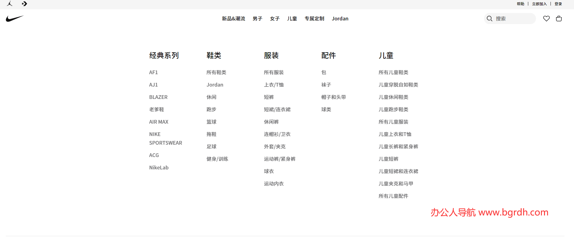Select 休闲 shoes link
The width and height of the screenshot is (574, 251).
point(211,97)
